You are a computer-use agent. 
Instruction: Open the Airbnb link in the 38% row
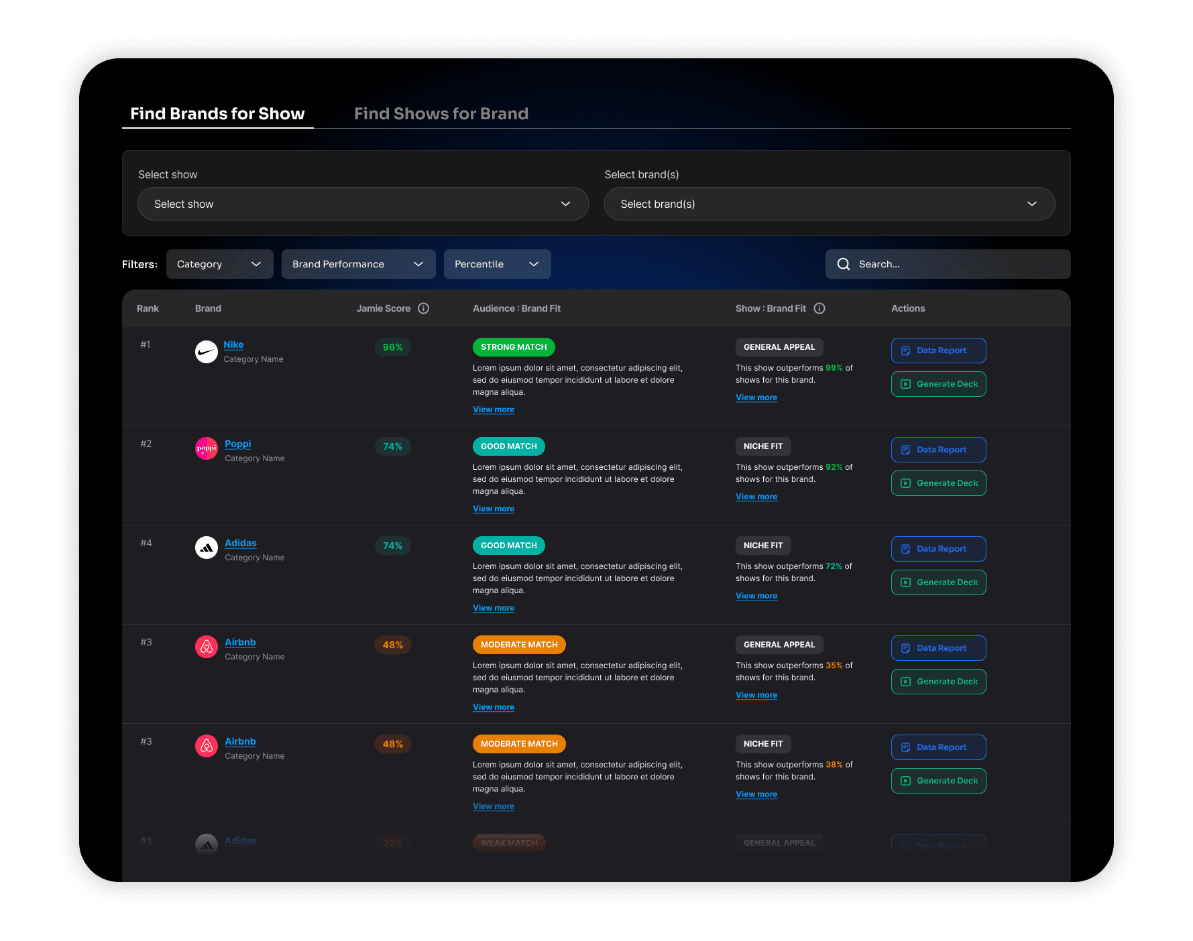240,741
